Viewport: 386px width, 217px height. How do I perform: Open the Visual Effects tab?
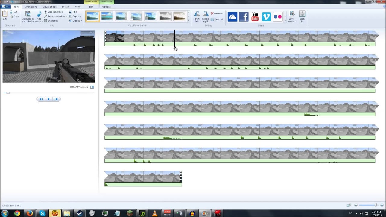point(50,7)
